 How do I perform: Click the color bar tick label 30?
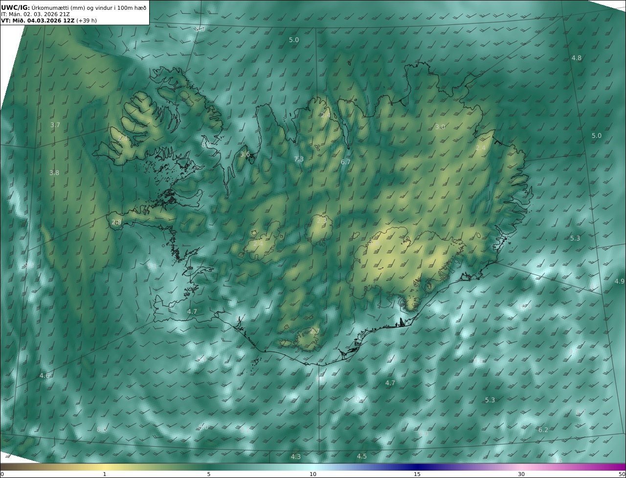[x=521, y=474]
